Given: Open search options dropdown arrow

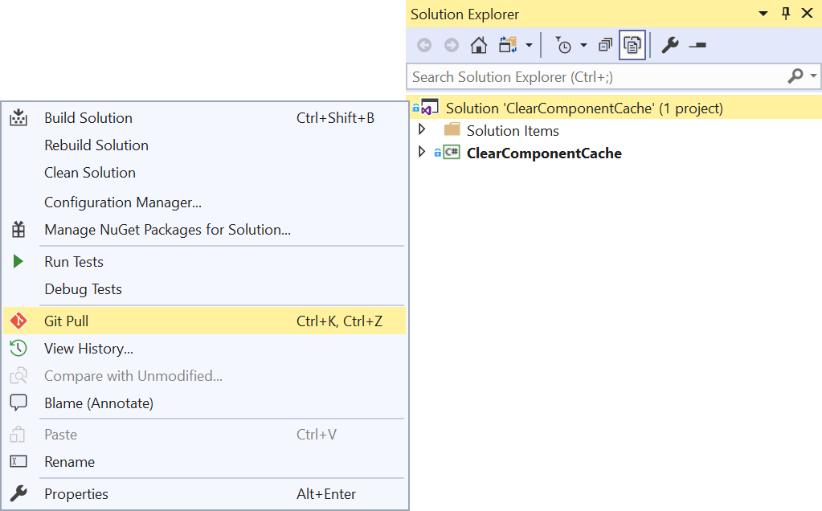Looking at the screenshot, I should [813, 76].
